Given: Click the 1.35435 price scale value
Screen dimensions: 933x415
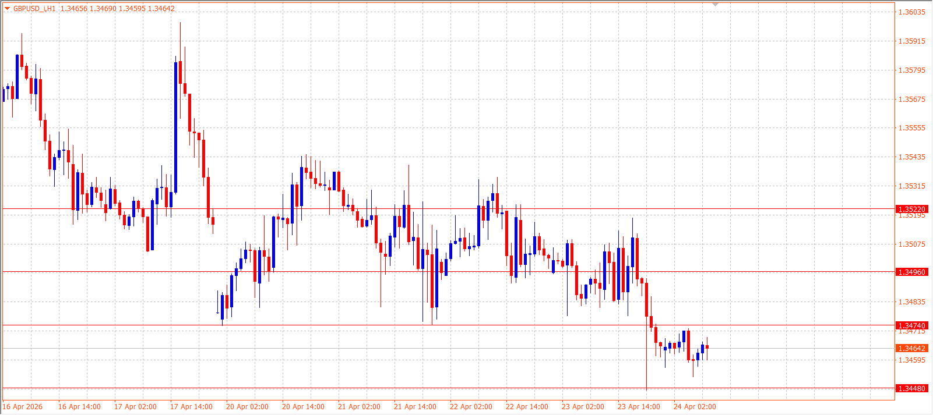Looking at the screenshot, I should pyautogui.click(x=912, y=157).
